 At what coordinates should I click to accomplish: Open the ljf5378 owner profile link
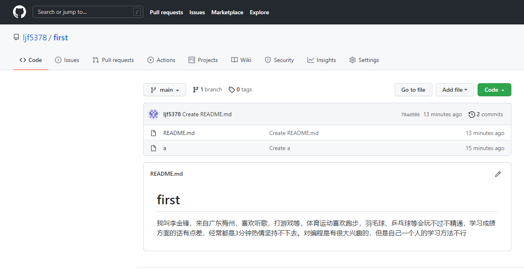[35, 38]
